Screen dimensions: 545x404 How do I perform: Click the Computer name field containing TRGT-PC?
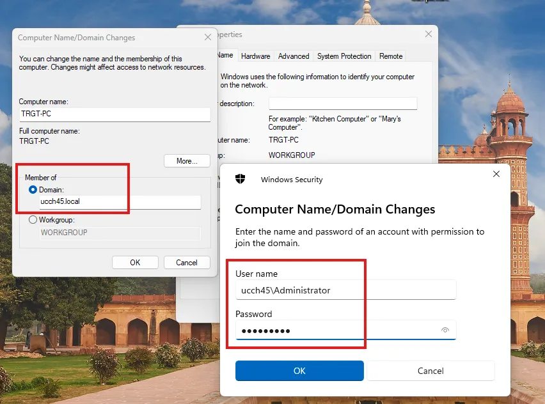point(115,114)
